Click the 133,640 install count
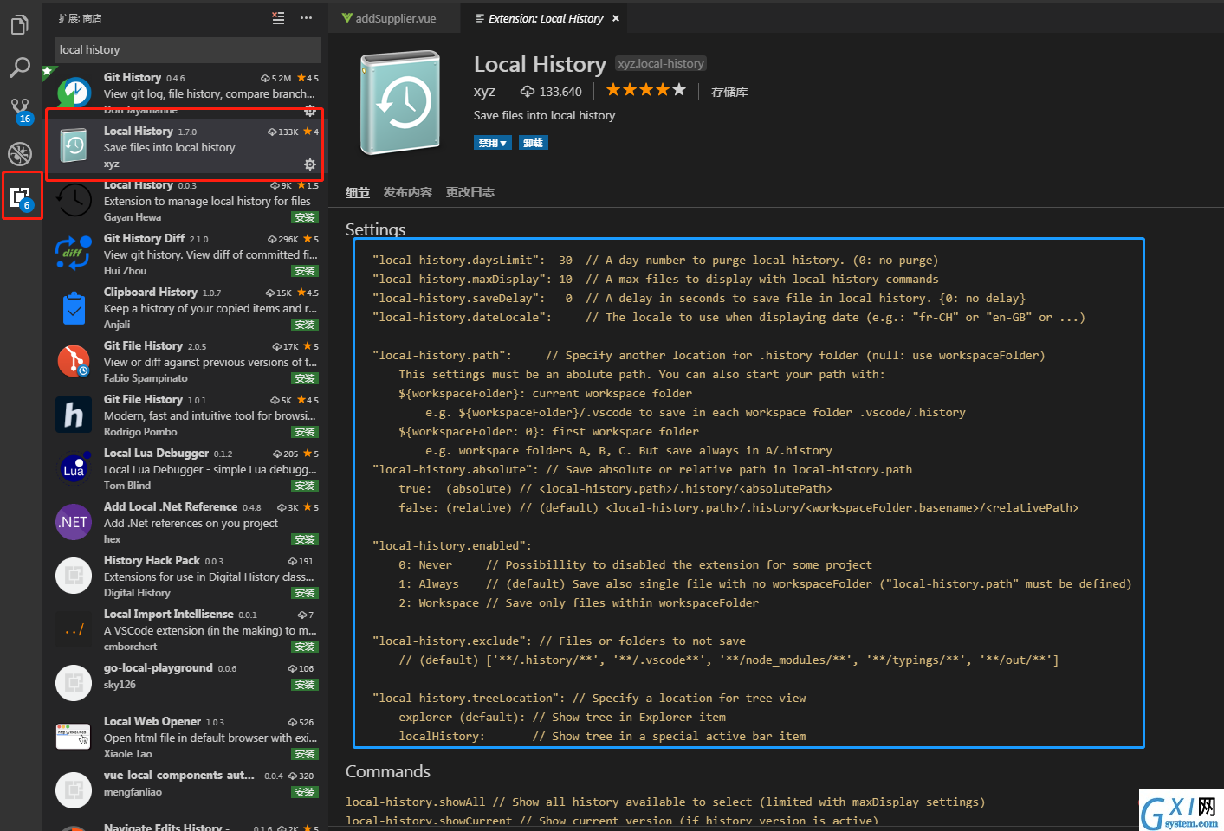Image resolution: width=1224 pixels, height=831 pixels. point(551,92)
